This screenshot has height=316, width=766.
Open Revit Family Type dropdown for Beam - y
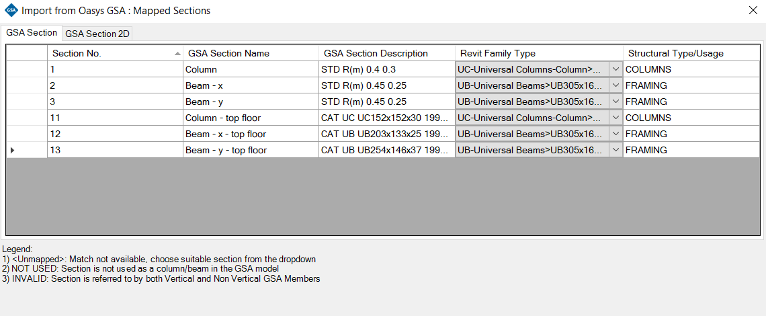pos(615,102)
